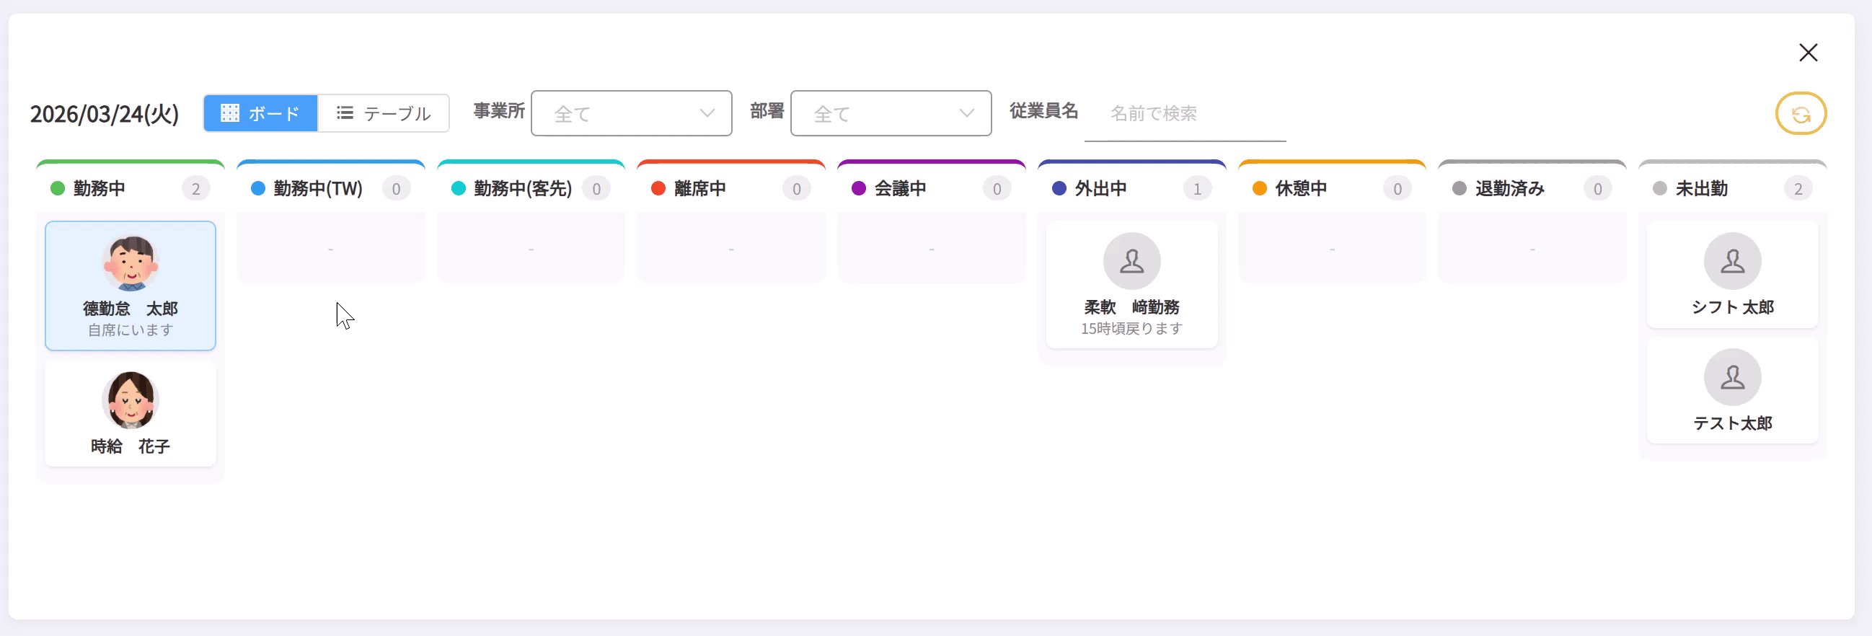Image resolution: width=1872 pixels, height=636 pixels.
Task: Click the green 勤務中 status dot
Action: pos(58,189)
